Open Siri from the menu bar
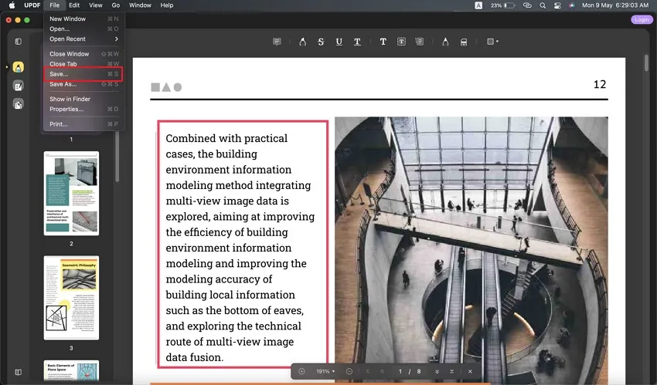Image resolution: width=657 pixels, height=385 pixels. 571,5
